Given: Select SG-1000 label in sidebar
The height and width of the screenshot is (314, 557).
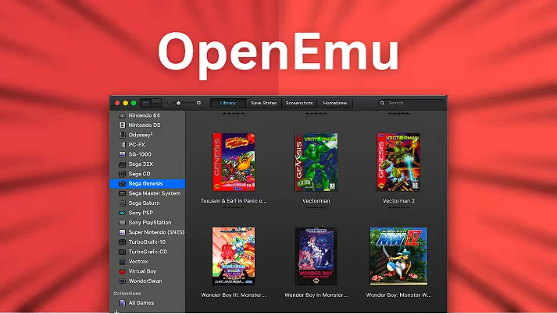Looking at the screenshot, I should [x=140, y=154].
